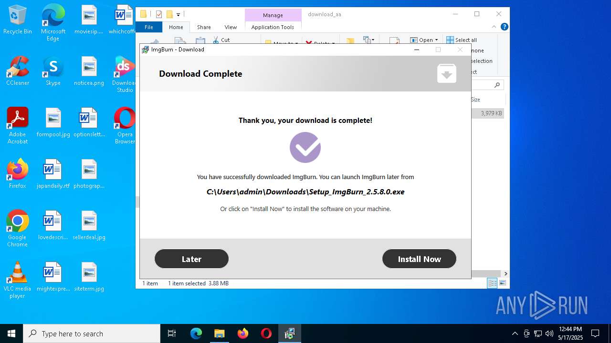
Task: Select noticea.png file on desktop
Action: 89,71
